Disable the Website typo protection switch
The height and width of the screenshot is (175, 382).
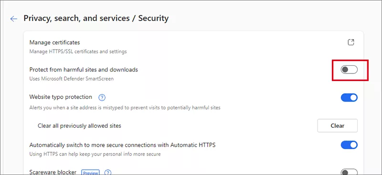point(349,98)
